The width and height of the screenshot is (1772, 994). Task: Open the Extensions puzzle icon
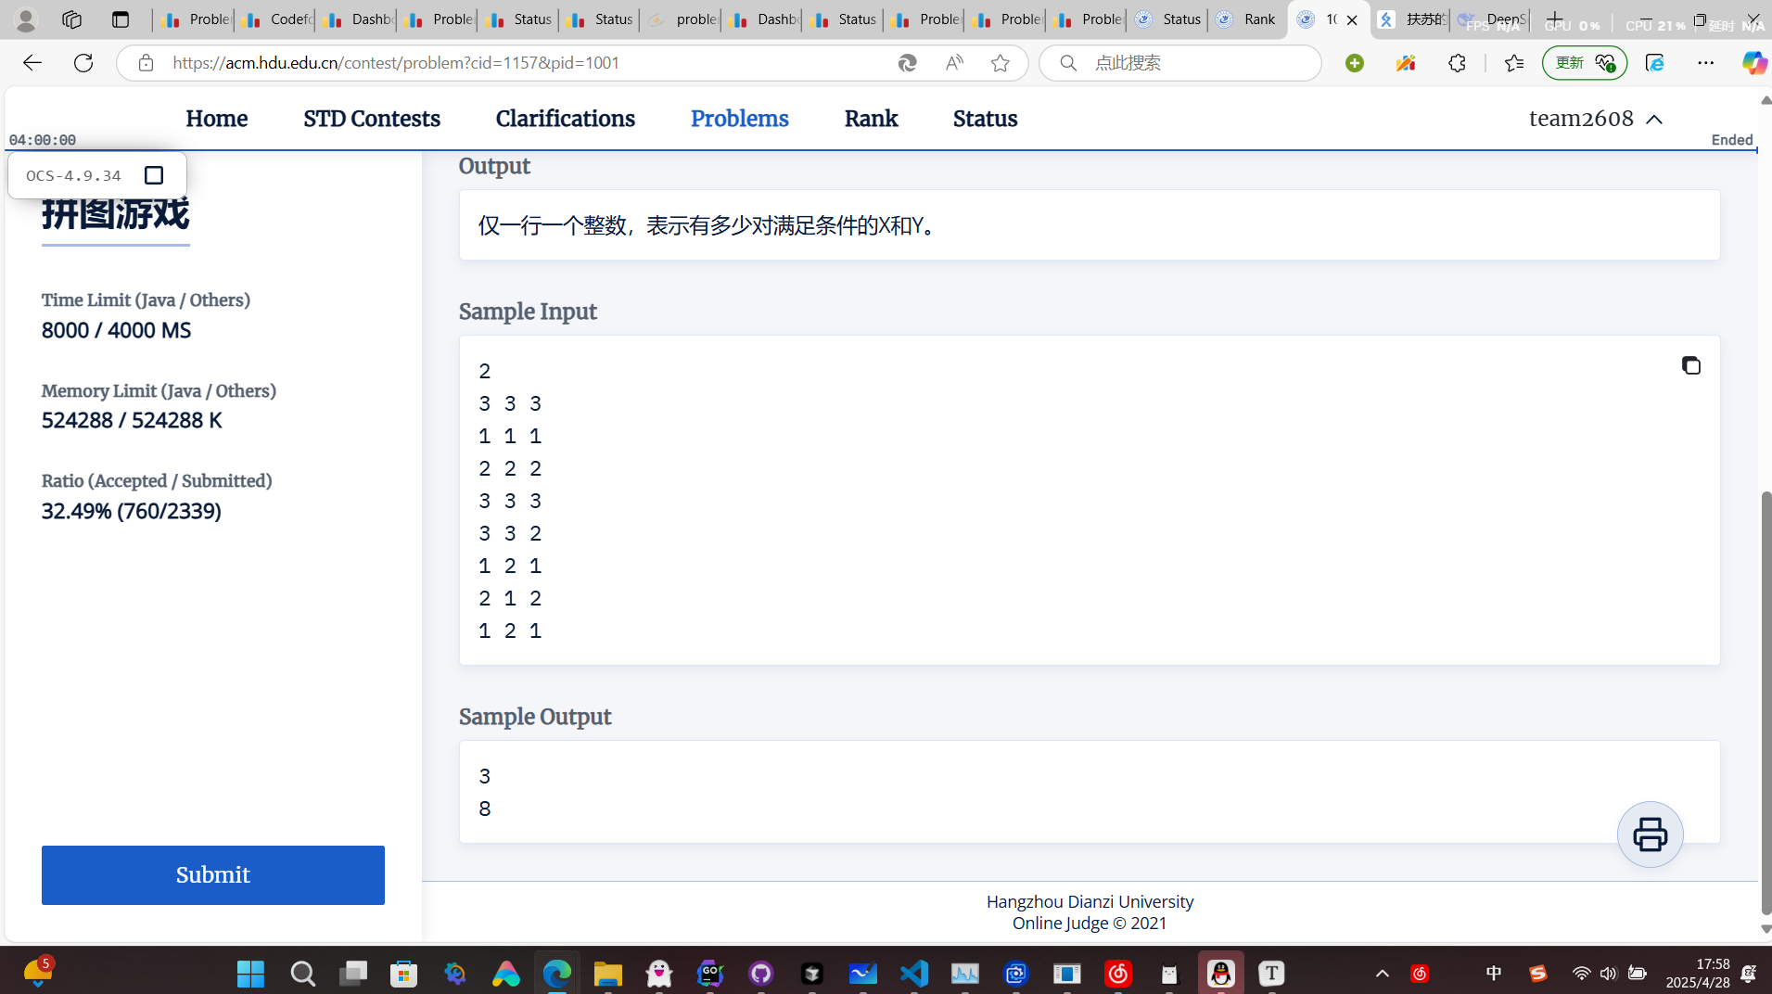[1457, 63]
